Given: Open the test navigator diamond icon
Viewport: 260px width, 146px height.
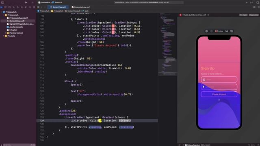Looking at the screenshot, I should pyautogui.click(x=22, y=7).
